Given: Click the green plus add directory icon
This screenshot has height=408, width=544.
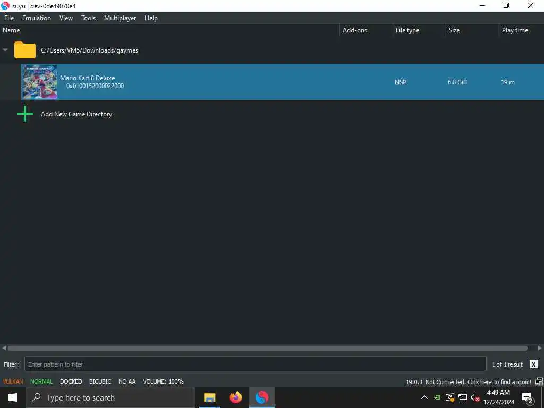Looking at the screenshot, I should pyautogui.click(x=25, y=114).
